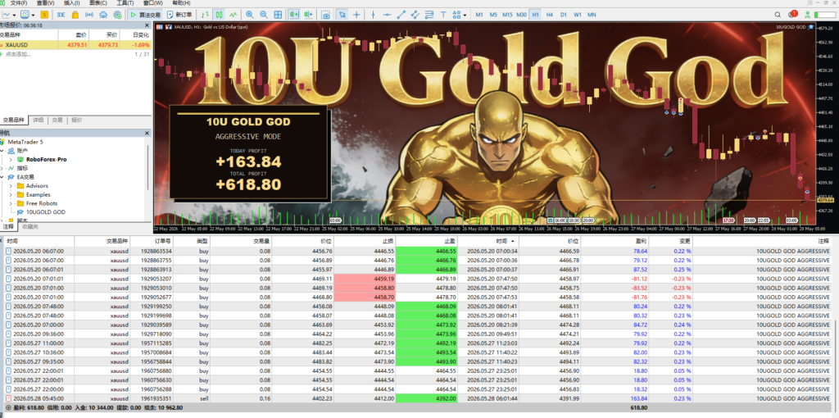Image resolution: width=839 pixels, height=418 pixels.
Task: Click the gold dollar account icon
Action: [44, 15]
